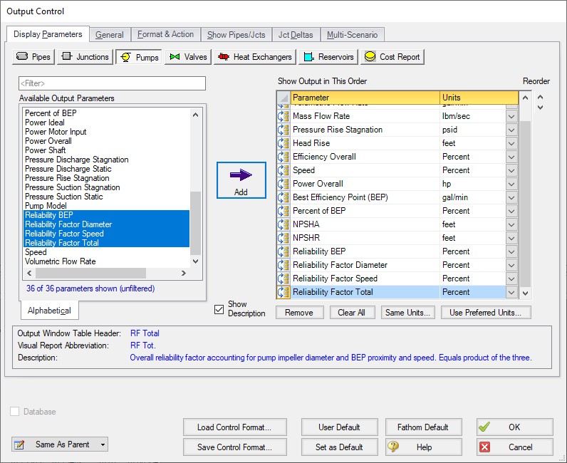Click Load Control Format... button
Image resolution: width=567 pixels, height=463 pixels.
click(234, 427)
